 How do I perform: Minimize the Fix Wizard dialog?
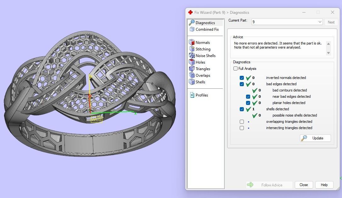coord(304,13)
